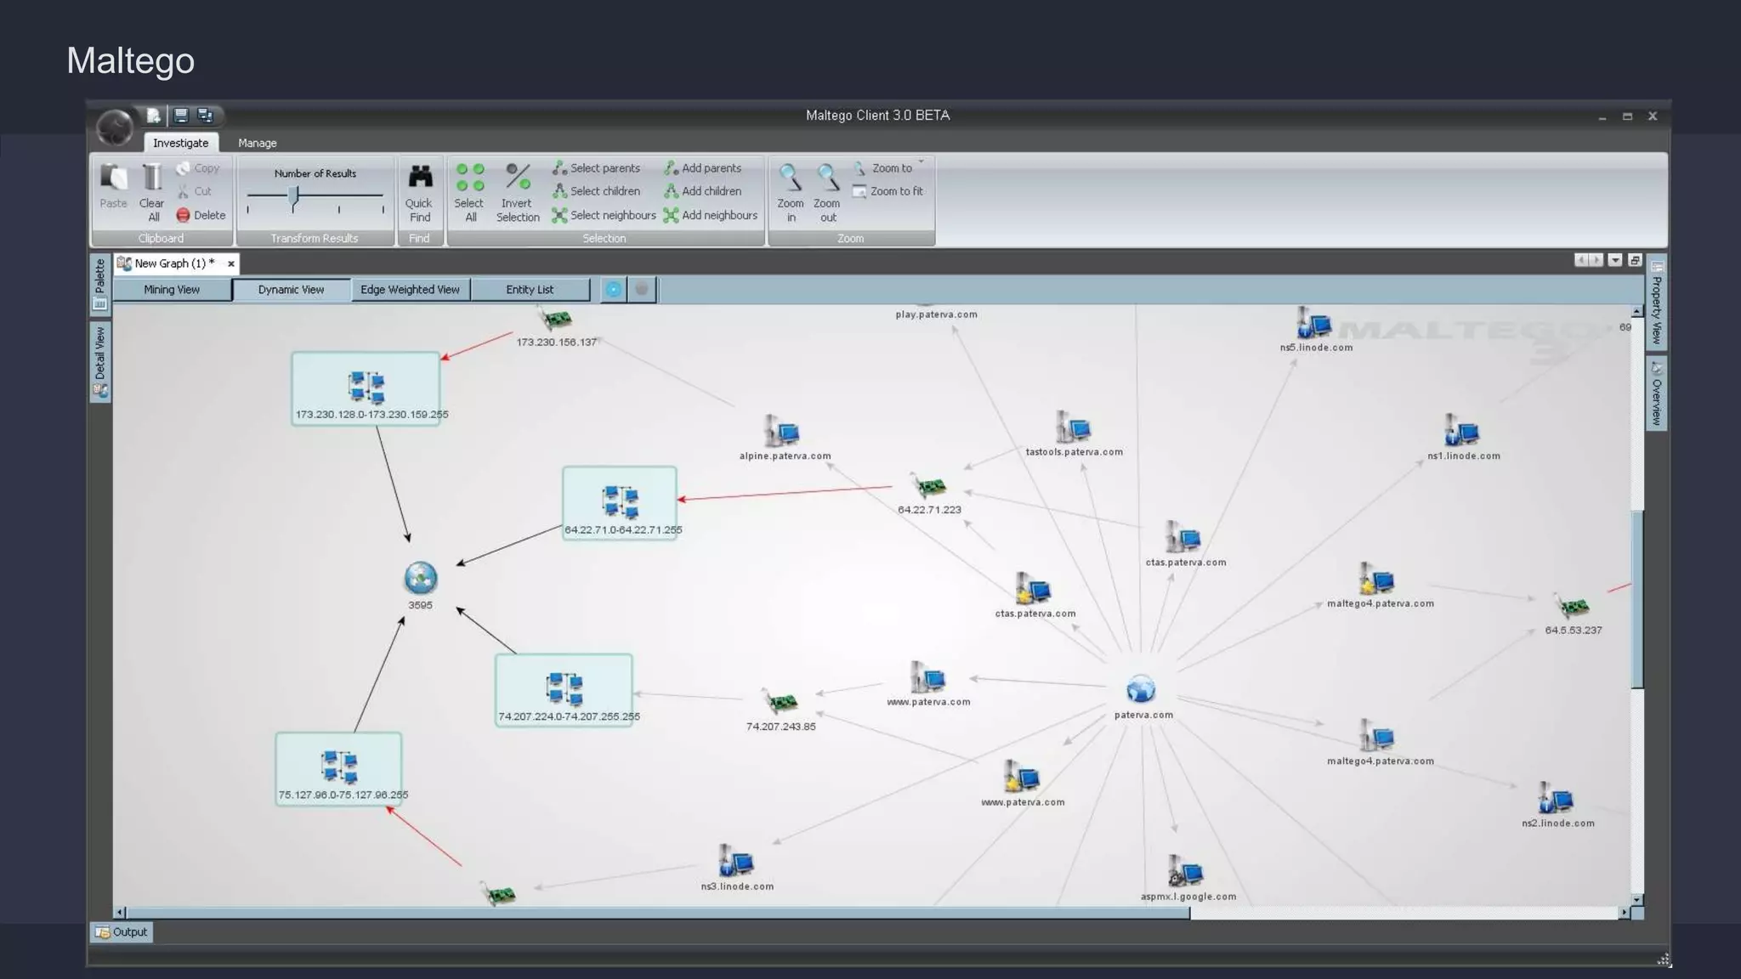Click the Select All green dots icon
Image resolution: width=1741 pixels, height=979 pixels.
click(x=469, y=178)
